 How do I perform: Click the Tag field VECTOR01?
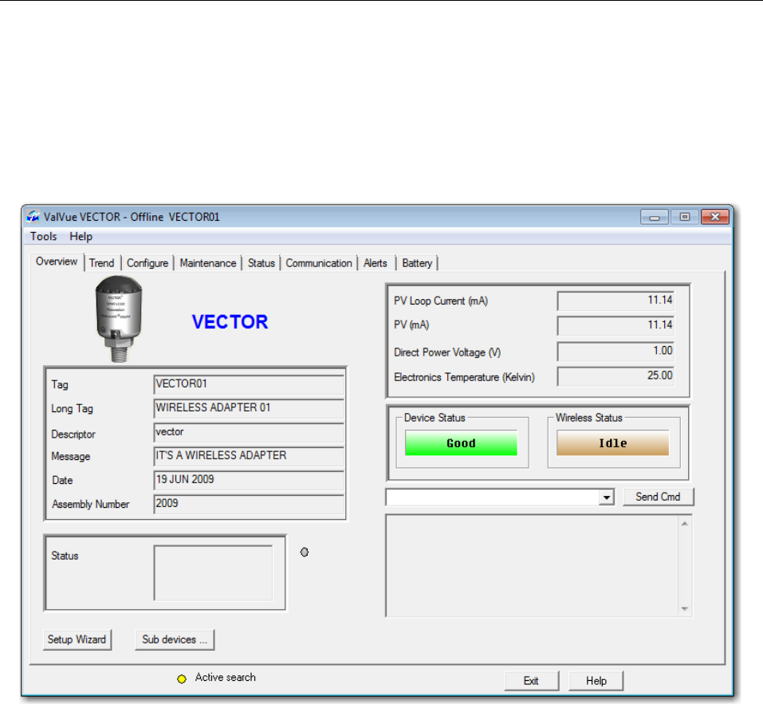(249, 383)
